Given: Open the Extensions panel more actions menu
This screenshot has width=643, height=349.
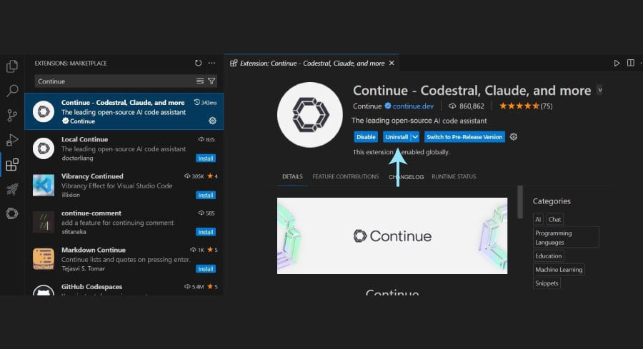Looking at the screenshot, I should [211, 63].
